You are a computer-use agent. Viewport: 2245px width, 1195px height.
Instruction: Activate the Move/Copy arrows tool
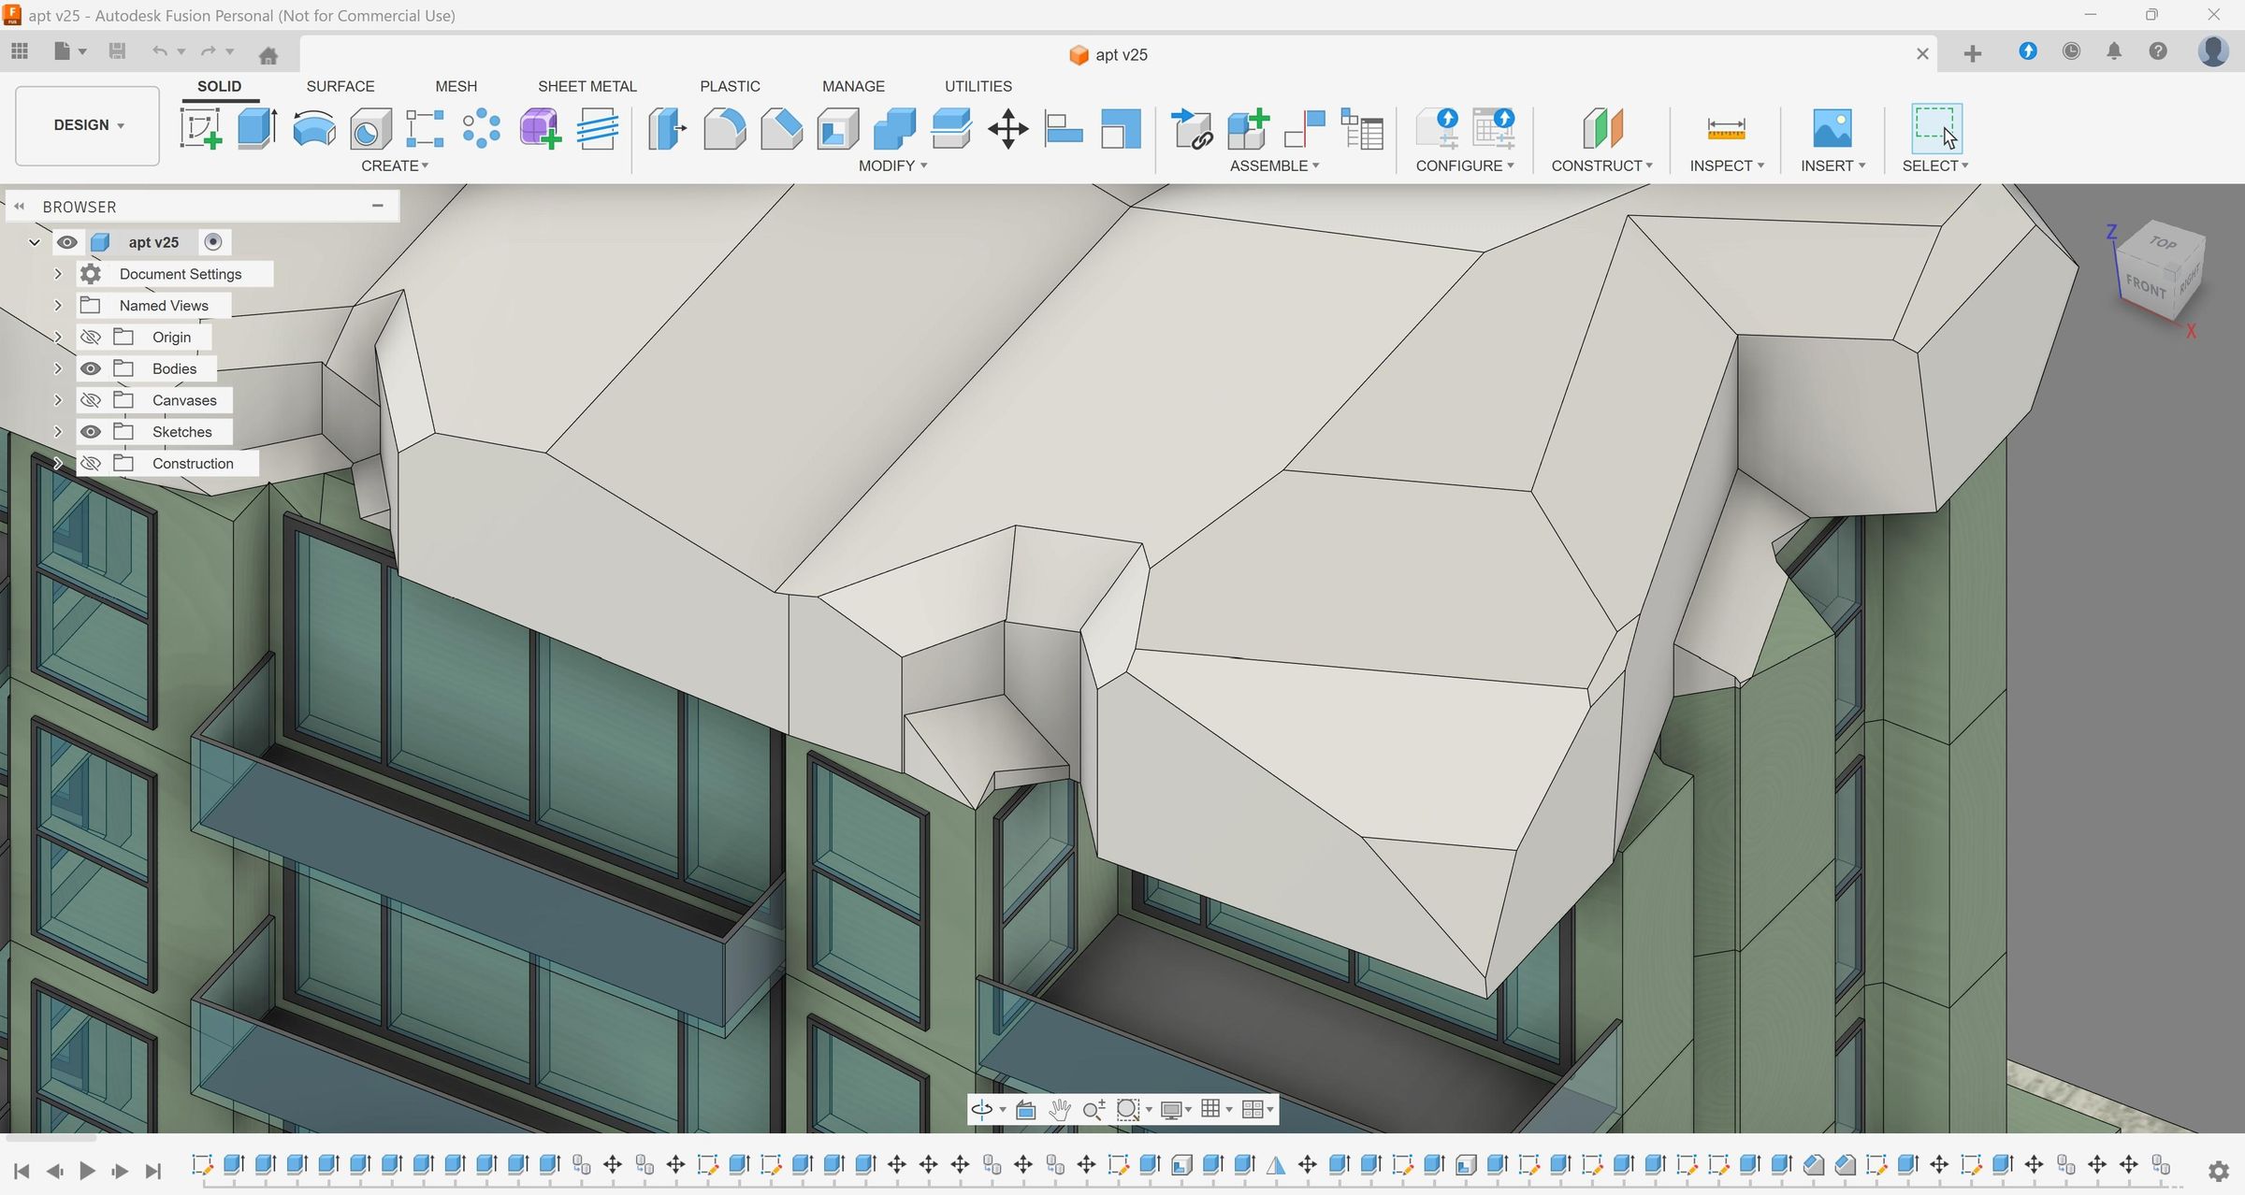[1008, 128]
